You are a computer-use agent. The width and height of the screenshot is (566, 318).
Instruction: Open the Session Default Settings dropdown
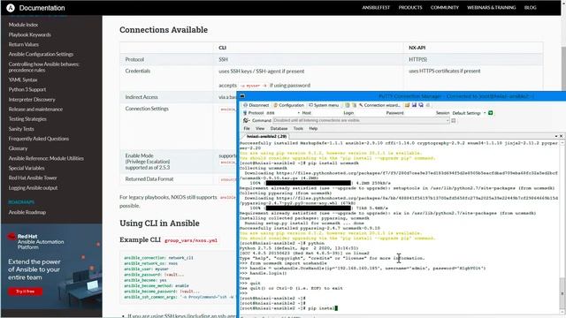pyautogui.click(x=485, y=113)
